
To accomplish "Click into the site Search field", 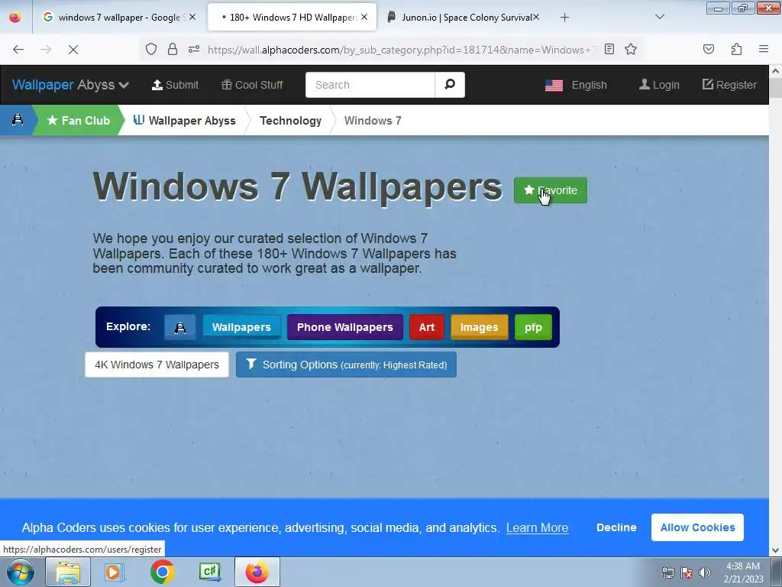I will [x=370, y=85].
